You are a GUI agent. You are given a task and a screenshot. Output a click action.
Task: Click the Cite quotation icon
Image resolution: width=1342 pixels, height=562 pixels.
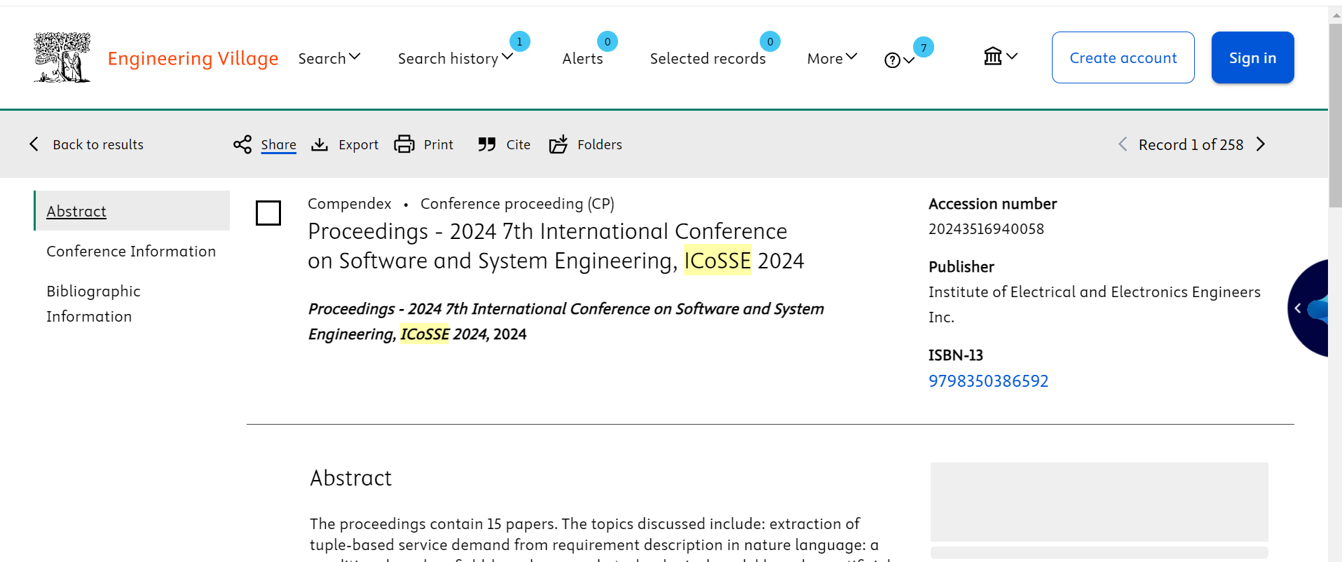(x=487, y=144)
